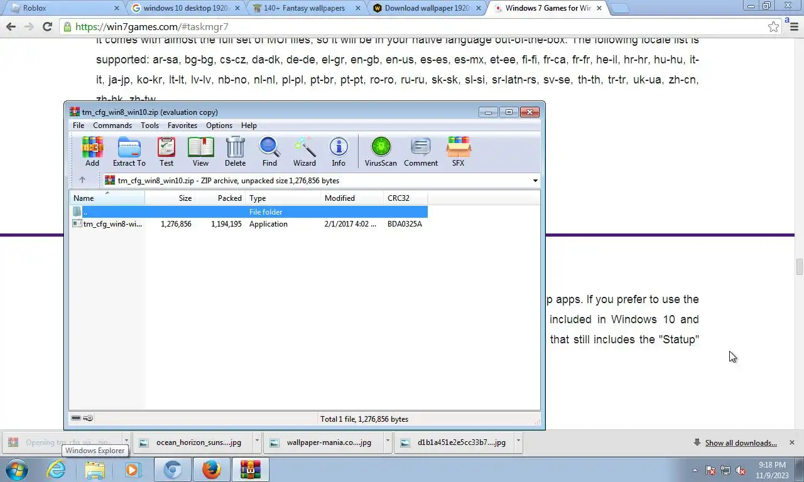Open the Find magnifier tool
The image size is (804, 482).
(x=269, y=152)
